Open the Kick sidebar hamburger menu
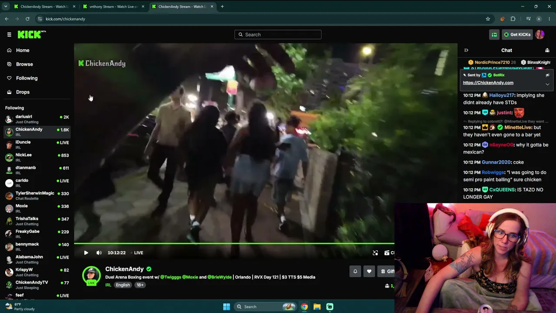The height and width of the screenshot is (313, 556). tap(9, 34)
